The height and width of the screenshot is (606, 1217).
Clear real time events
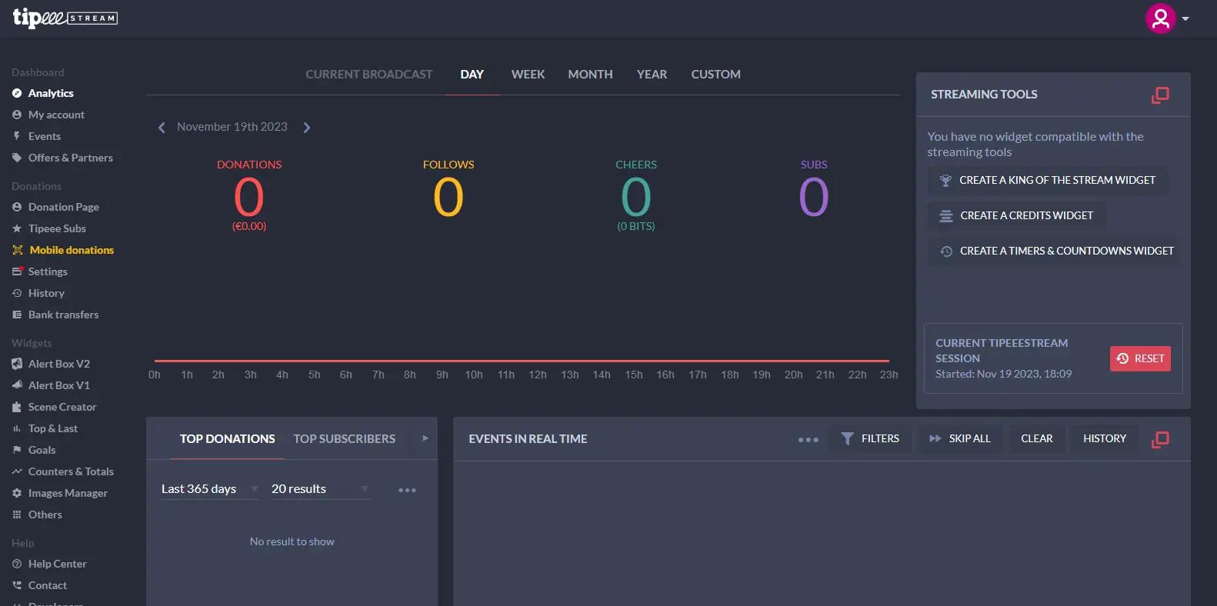(x=1036, y=438)
